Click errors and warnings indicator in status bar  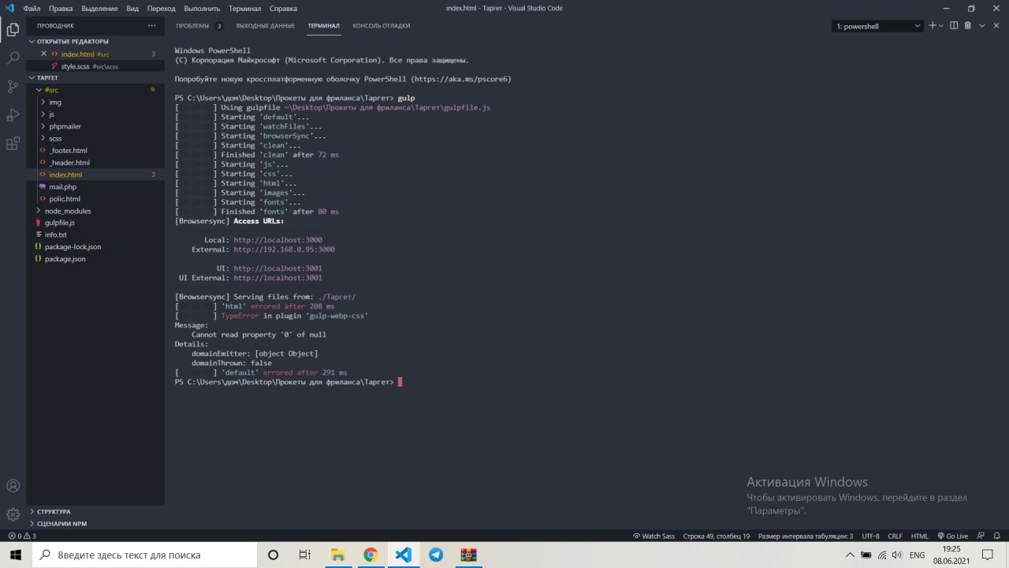(21, 536)
